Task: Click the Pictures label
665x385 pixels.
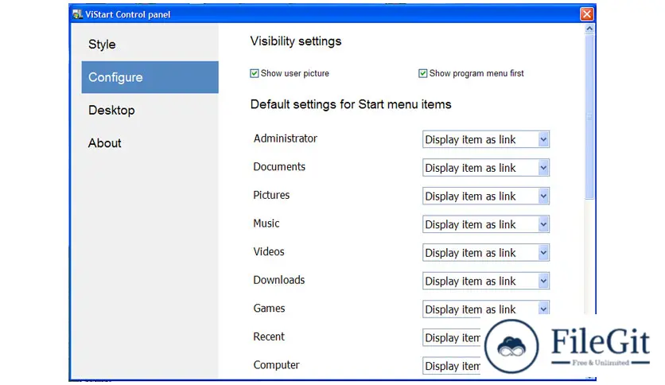Action: (271, 195)
